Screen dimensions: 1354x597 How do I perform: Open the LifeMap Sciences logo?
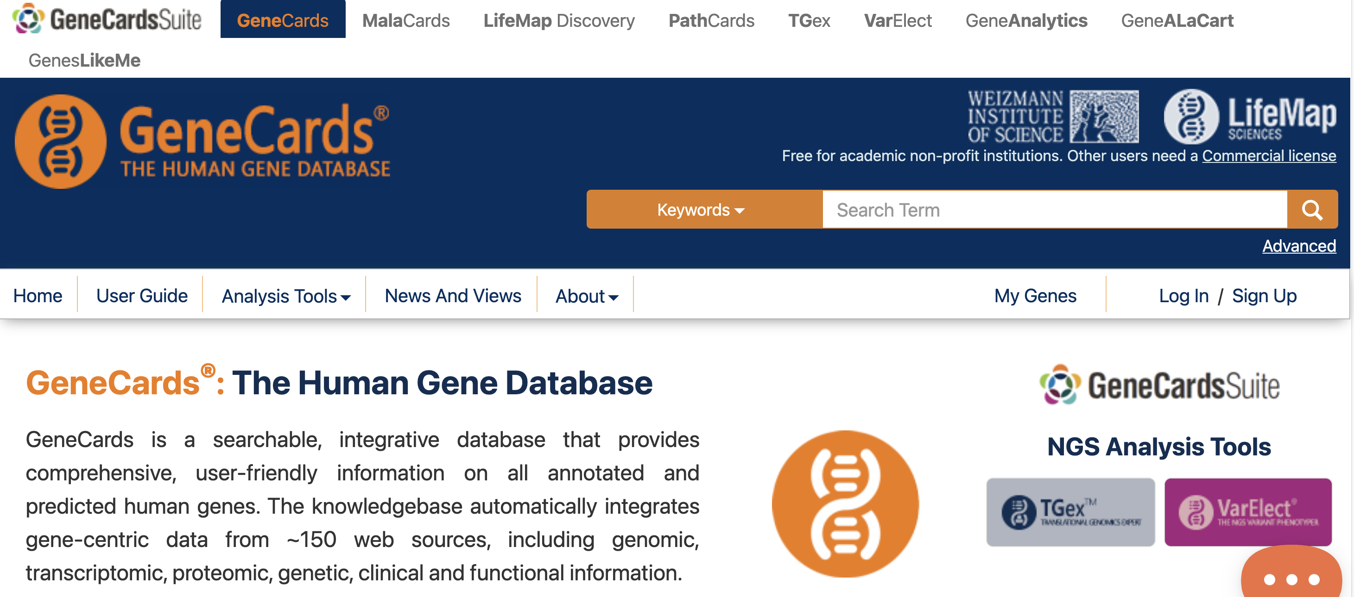pyautogui.click(x=1250, y=116)
